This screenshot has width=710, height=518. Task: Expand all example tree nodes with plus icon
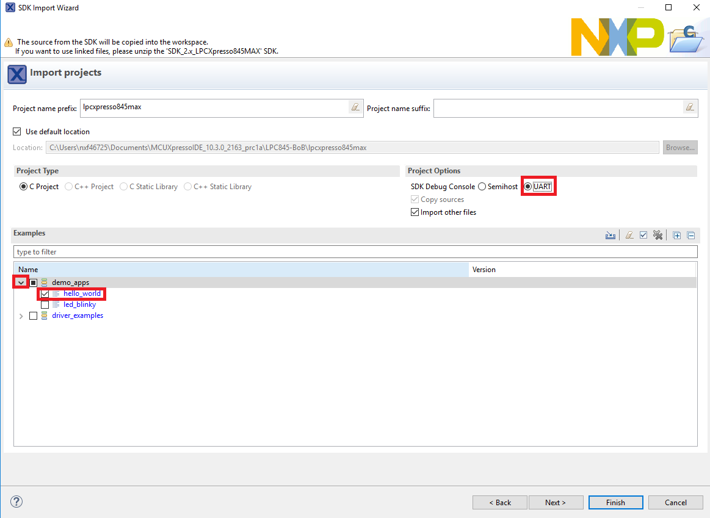[676, 236]
